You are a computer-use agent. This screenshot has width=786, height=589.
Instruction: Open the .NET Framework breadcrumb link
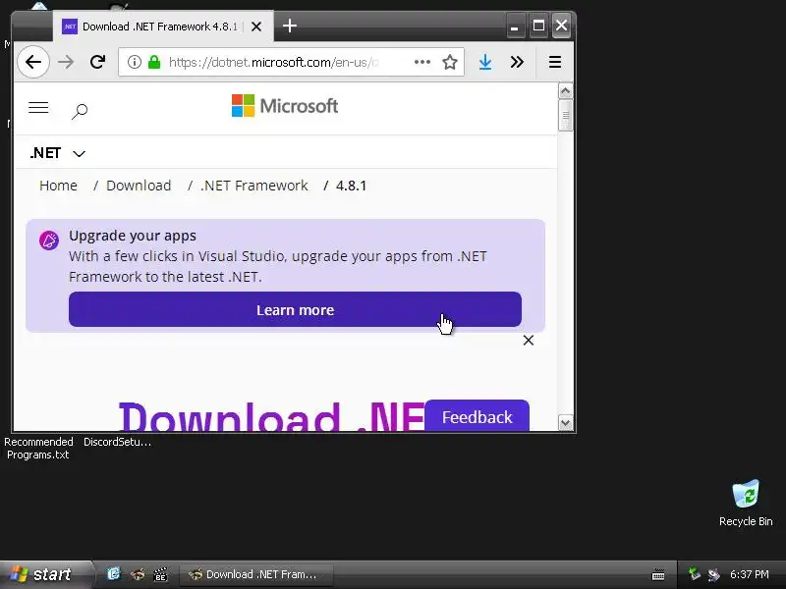pos(254,186)
